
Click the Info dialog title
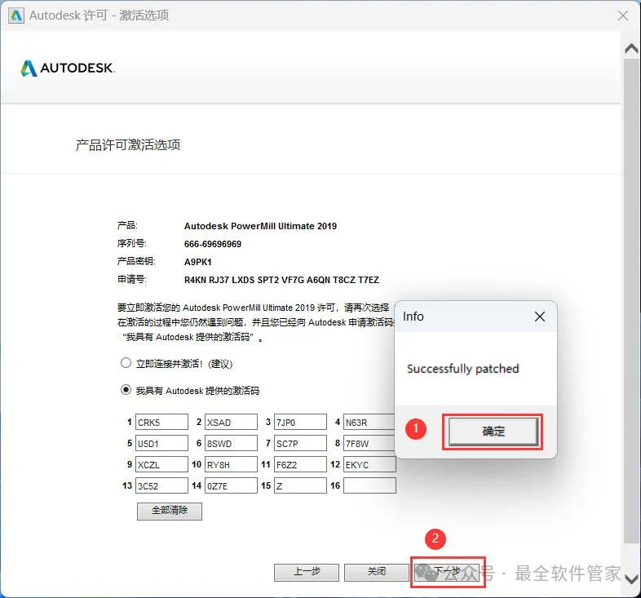click(x=413, y=317)
